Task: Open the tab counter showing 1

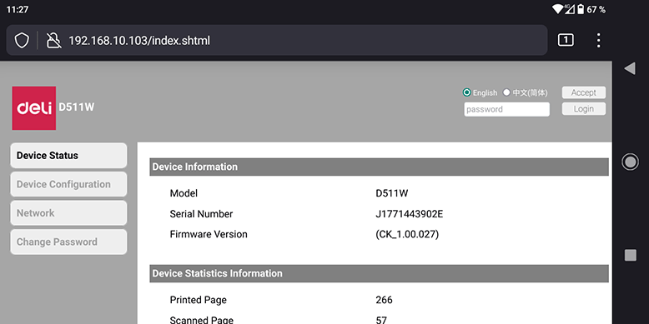Action: [566, 40]
